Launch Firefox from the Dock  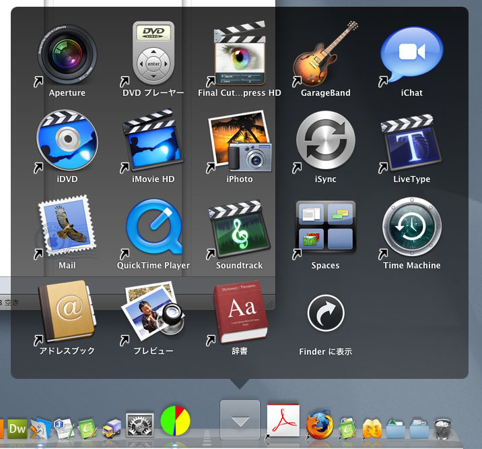click(x=320, y=425)
